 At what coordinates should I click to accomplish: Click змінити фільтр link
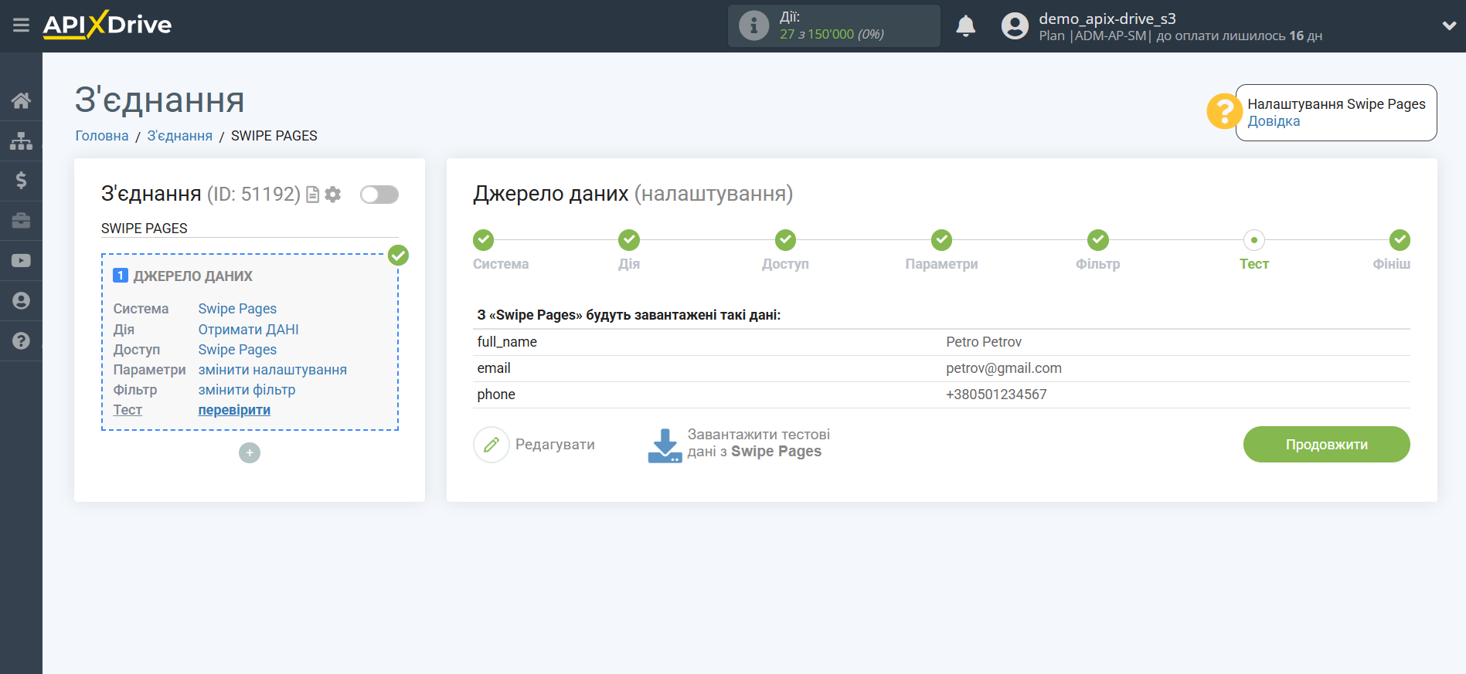coord(247,390)
